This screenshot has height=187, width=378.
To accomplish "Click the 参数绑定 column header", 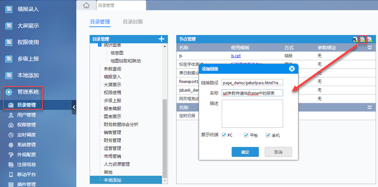I will tap(327, 48).
